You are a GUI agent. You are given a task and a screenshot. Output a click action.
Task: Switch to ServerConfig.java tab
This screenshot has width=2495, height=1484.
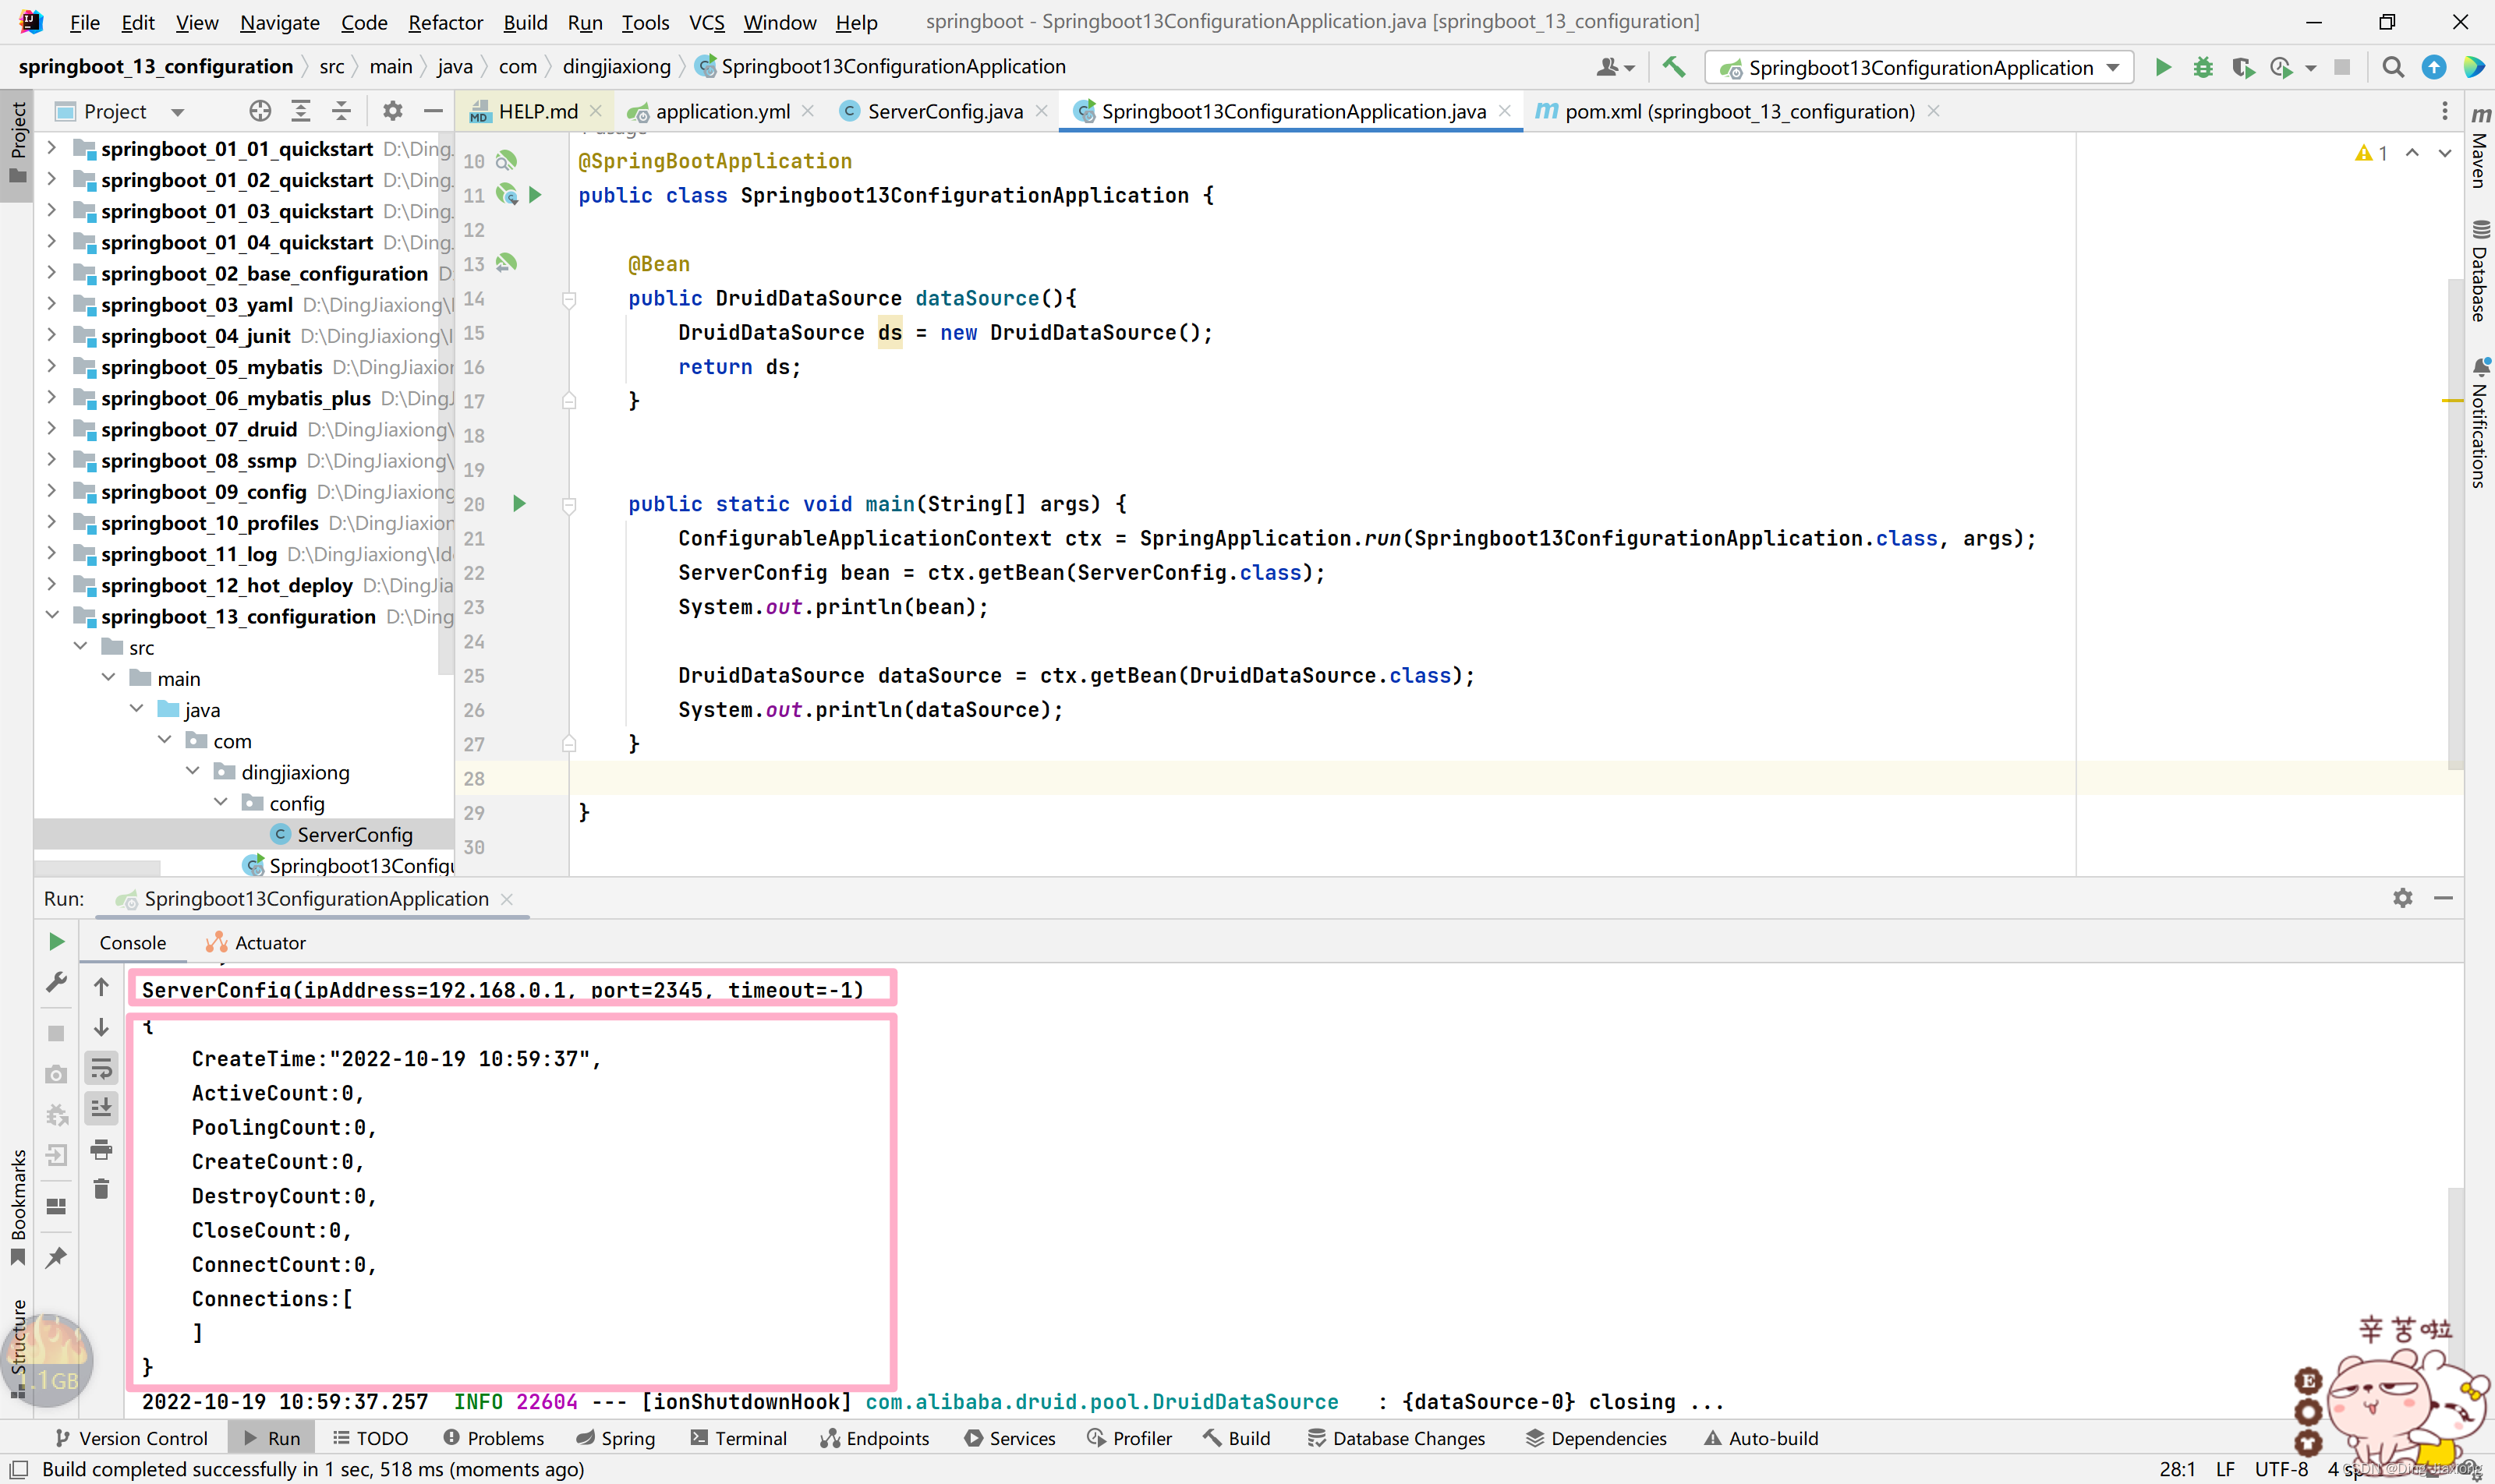944,111
